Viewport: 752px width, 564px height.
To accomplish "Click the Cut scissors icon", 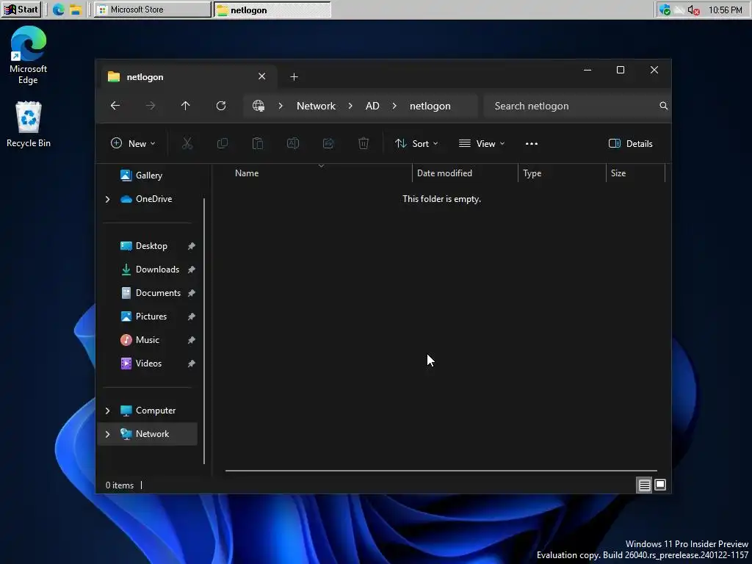I will click(187, 143).
